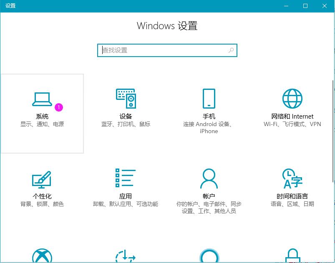335x263 pixels.
Task: Open the Xbox gaming icon at bottom
Action: (42, 256)
